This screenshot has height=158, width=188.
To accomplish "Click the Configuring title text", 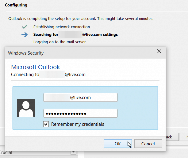I will (x=16, y=5).
